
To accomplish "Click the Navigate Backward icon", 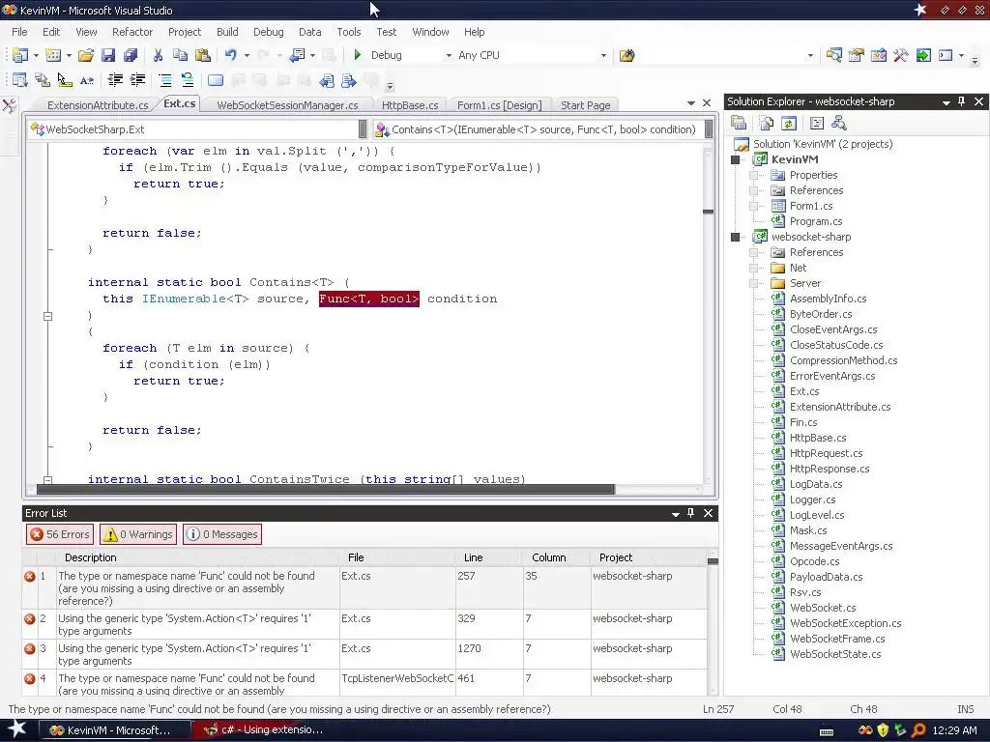I will pos(297,55).
